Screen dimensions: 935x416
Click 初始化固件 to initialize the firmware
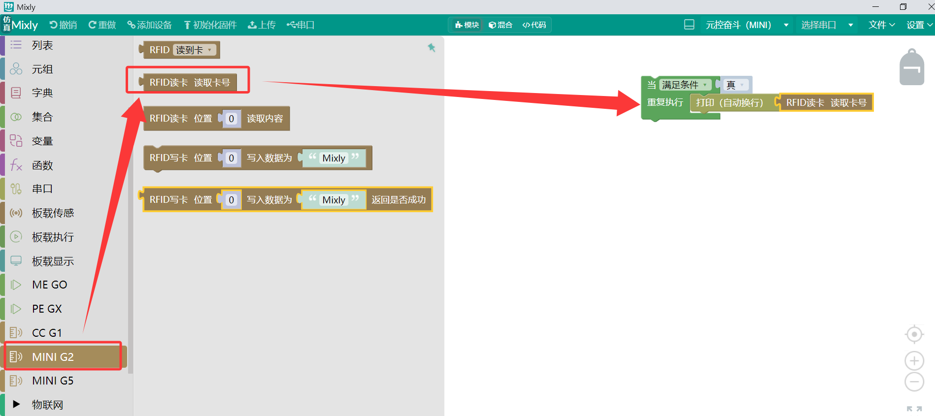click(x=210, y=25)
